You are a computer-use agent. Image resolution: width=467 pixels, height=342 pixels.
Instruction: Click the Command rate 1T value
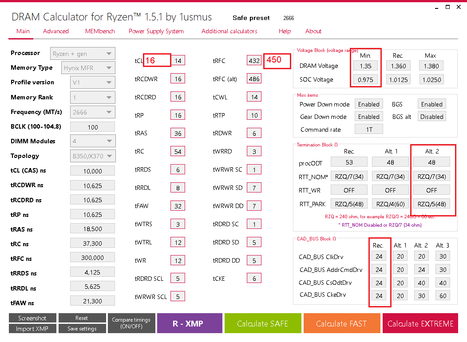pos(369,129)
